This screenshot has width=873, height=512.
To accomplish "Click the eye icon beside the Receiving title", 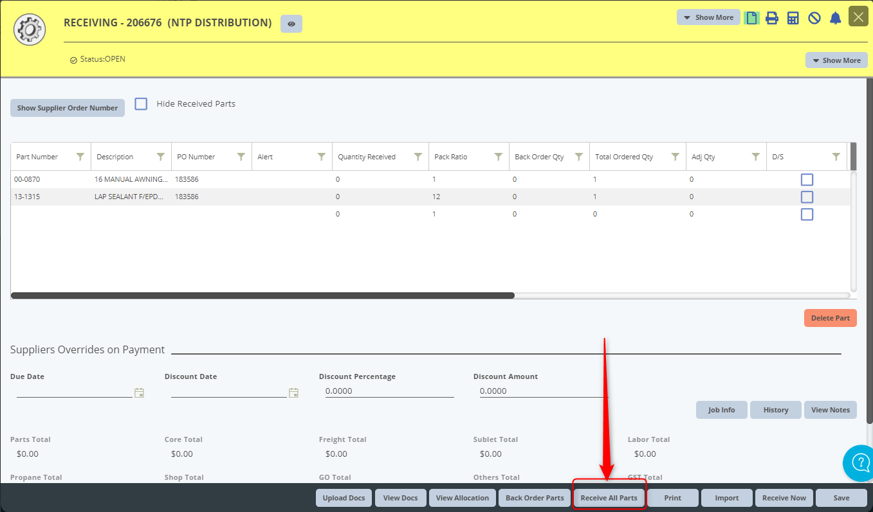I will [x=291, y=24].
